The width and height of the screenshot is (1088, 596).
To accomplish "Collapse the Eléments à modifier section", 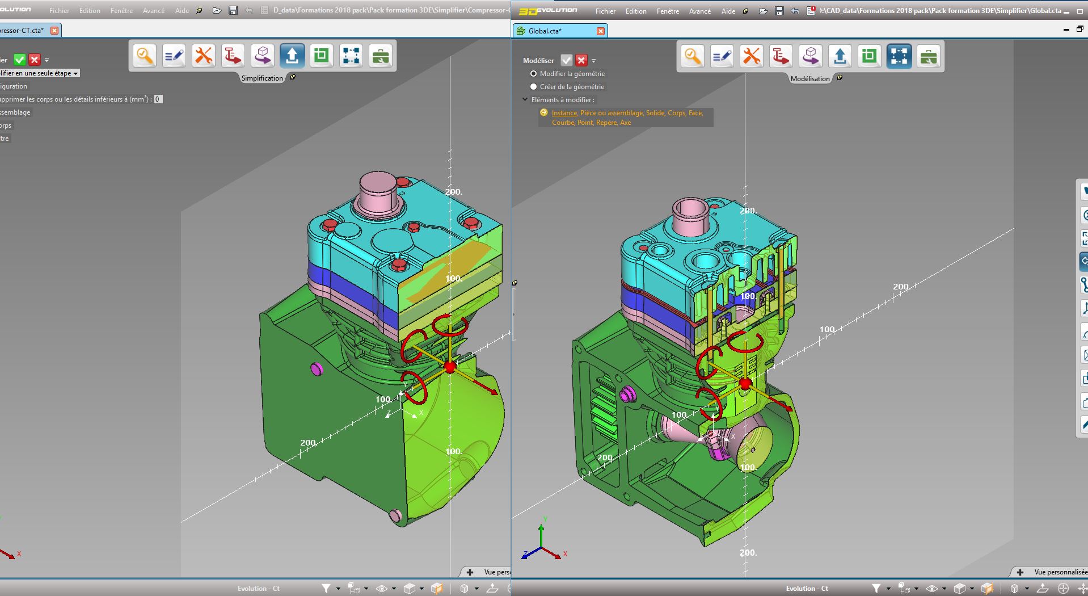I will (x=525, y=99).
